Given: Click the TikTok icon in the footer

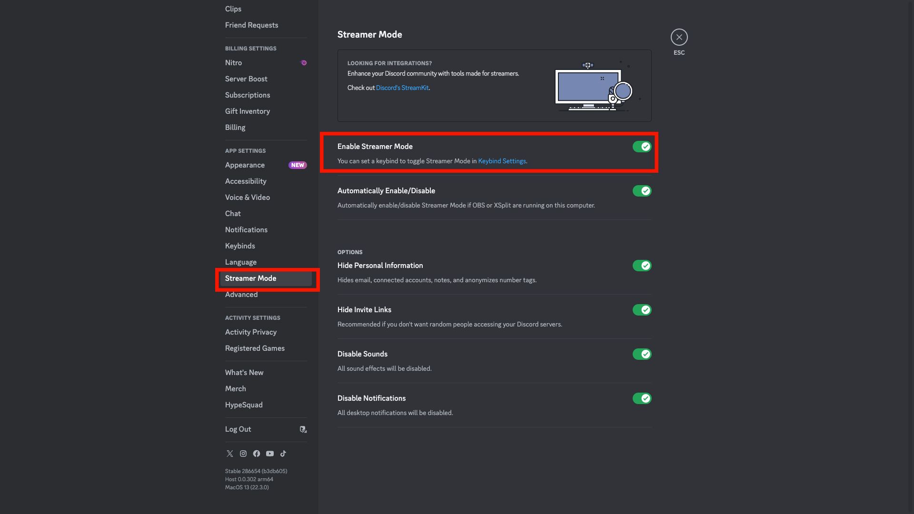Looking at the screenshot, I should point(283,454).
